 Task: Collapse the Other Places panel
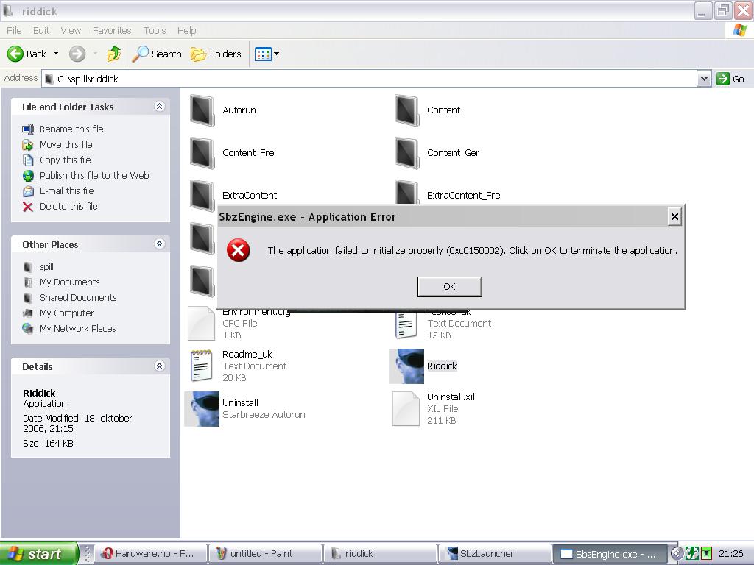click(160, 244)
